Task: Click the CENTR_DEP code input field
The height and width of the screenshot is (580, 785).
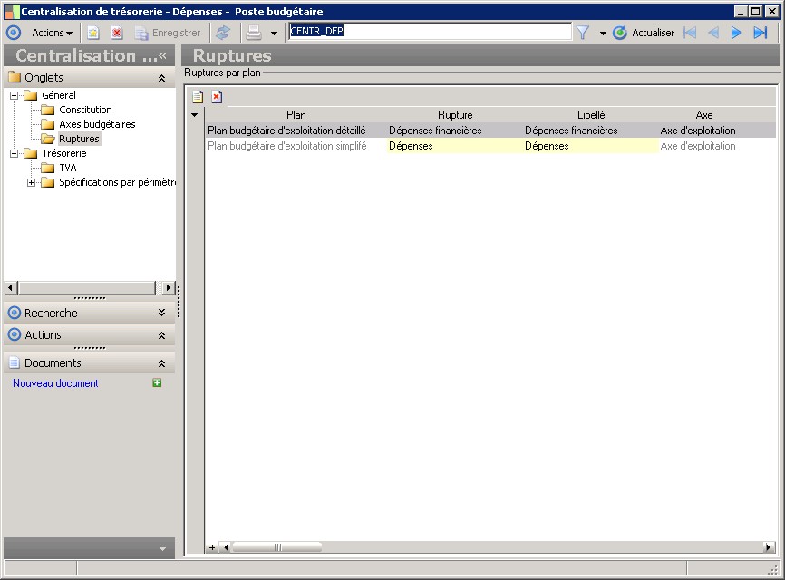Action: (430, 32)
